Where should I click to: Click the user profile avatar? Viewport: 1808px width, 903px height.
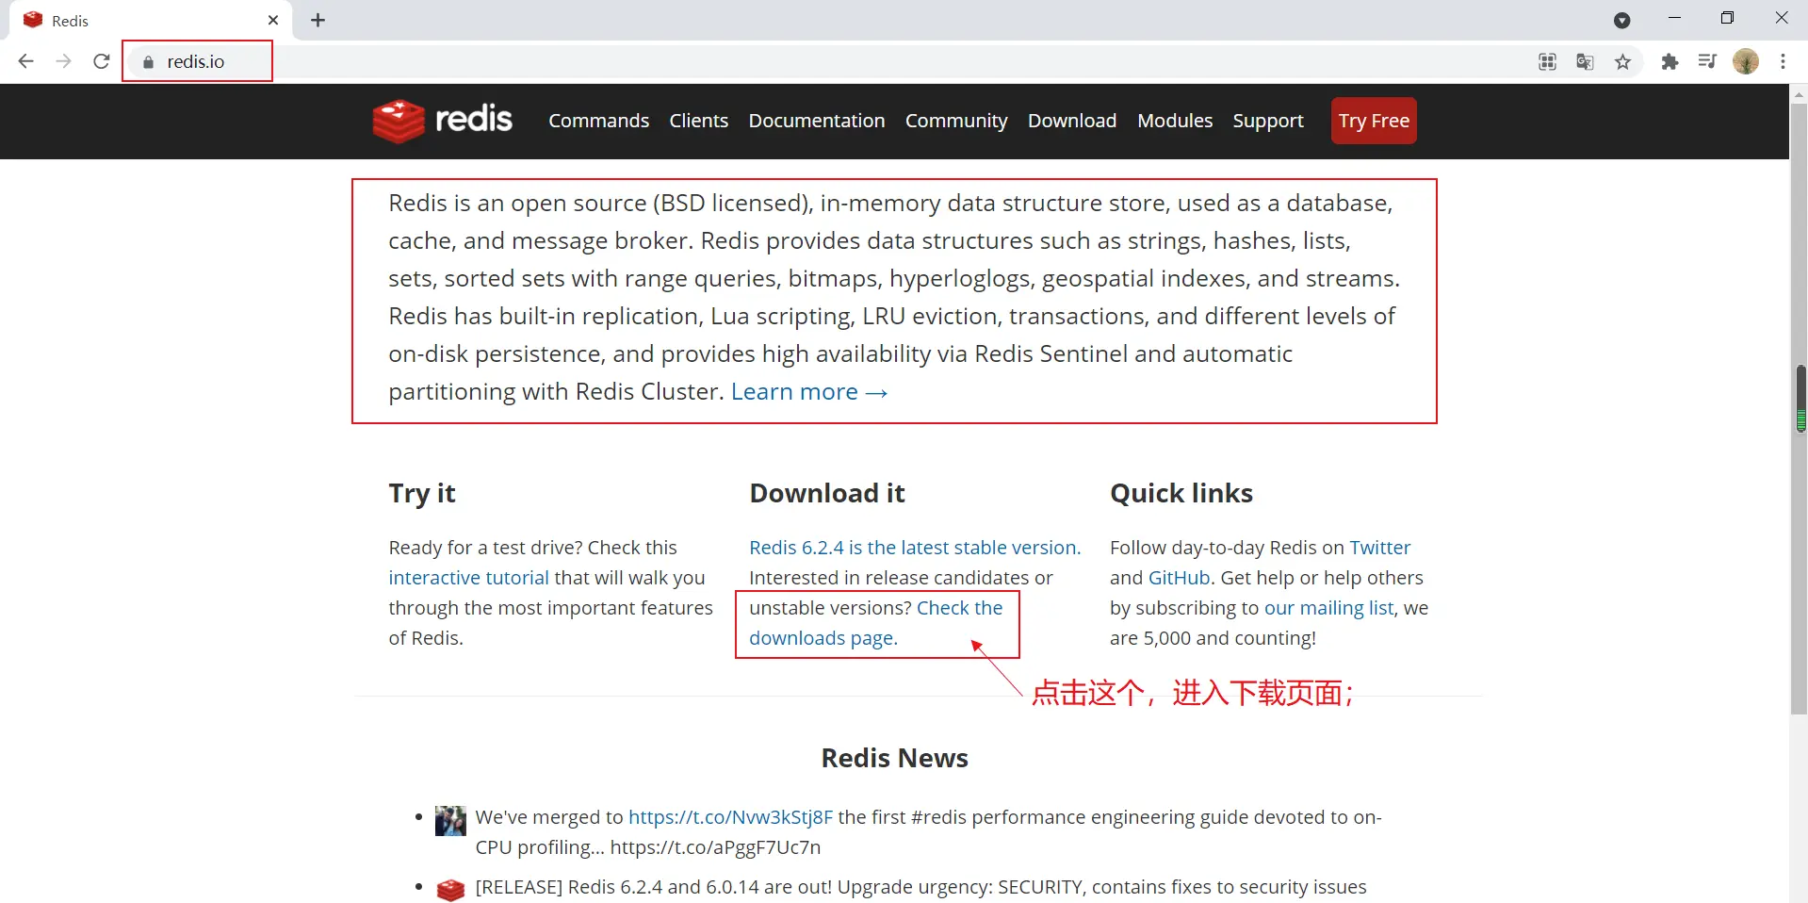1746,61
